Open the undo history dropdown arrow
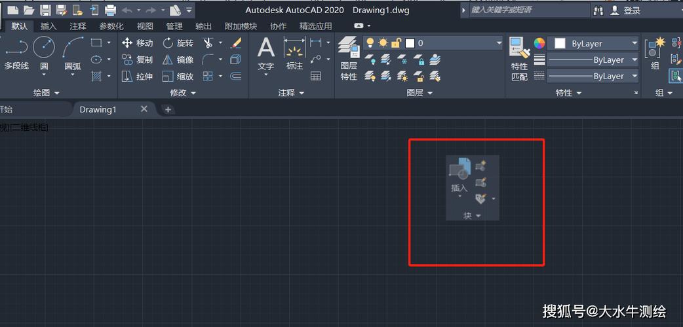The image size is (683, 327). (x=138, y=10)
